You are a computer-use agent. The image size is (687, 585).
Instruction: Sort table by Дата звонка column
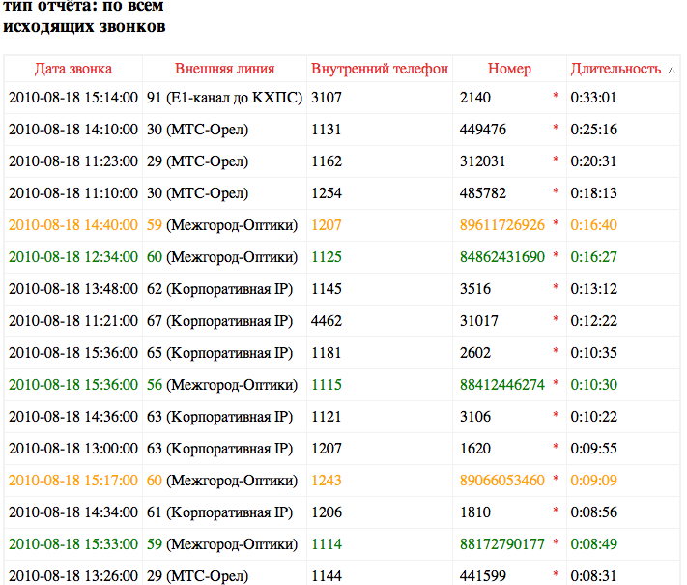point(73,69)
